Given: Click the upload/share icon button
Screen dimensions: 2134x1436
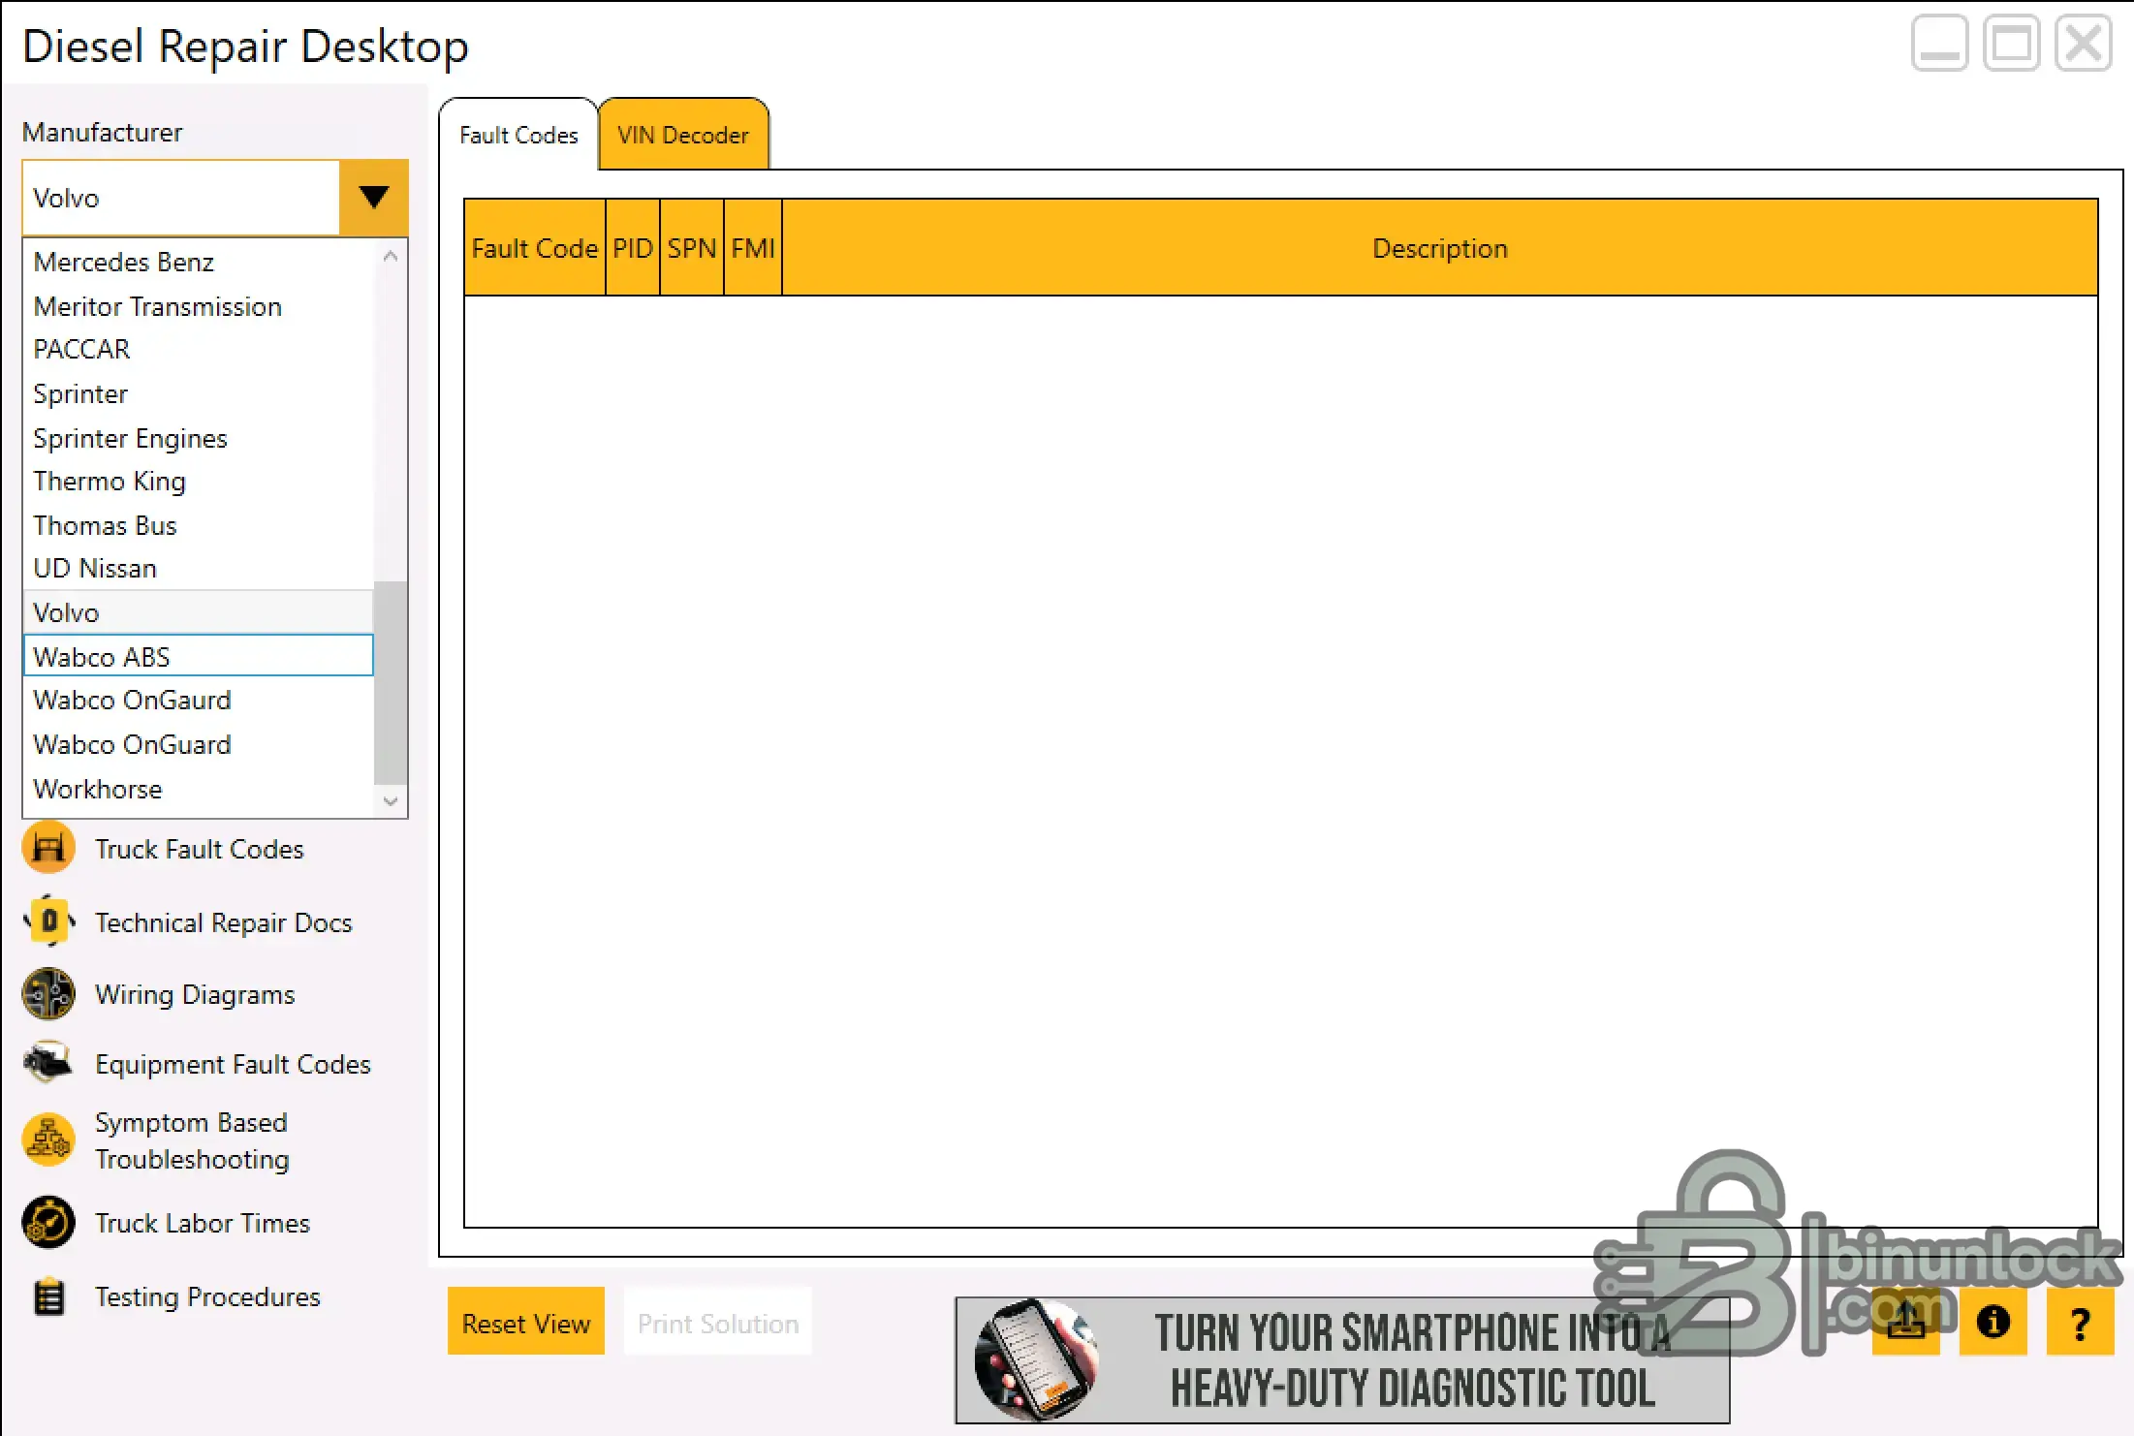Looking at the screenshot, I should point(1906,1322).
